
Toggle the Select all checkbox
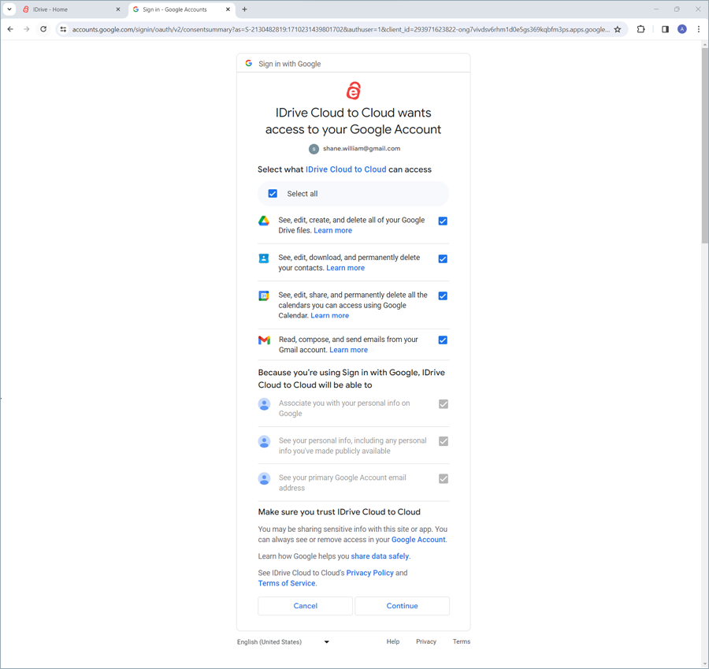point(273,194)
